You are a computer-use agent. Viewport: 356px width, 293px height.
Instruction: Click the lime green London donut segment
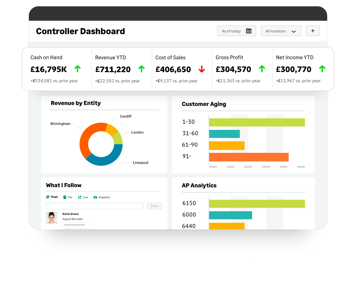(x=117, y=139)
